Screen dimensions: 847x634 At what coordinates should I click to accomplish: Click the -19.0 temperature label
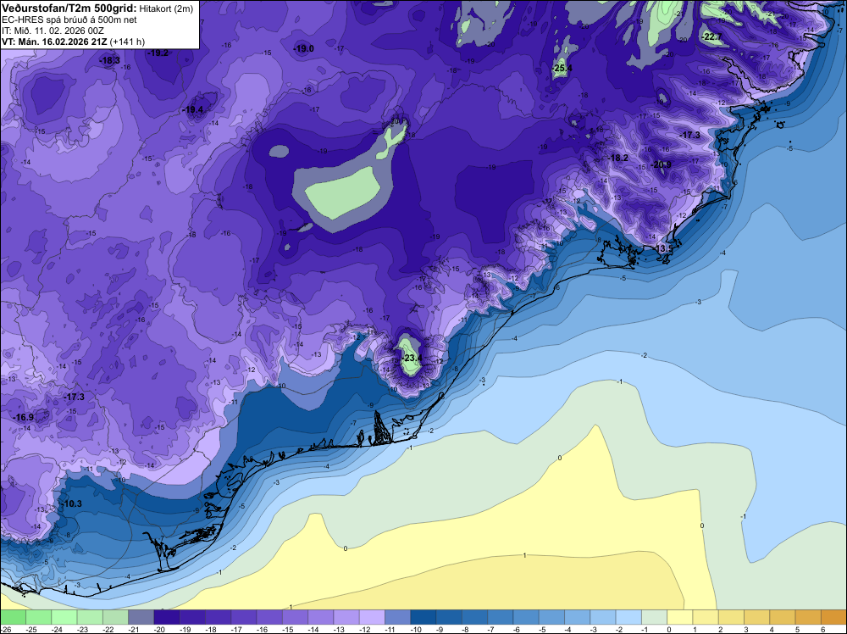click(x=303, y=48)
